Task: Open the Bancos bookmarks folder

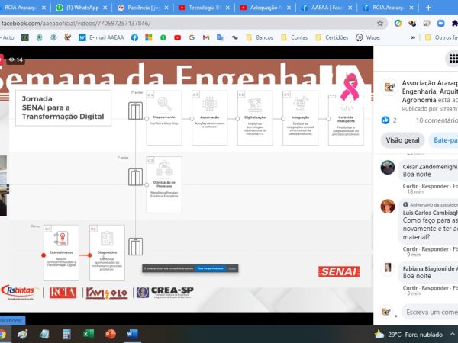Action: 260,37
